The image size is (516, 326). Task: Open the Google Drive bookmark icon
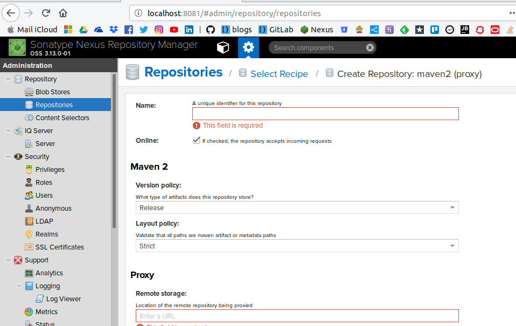(83, 30)
